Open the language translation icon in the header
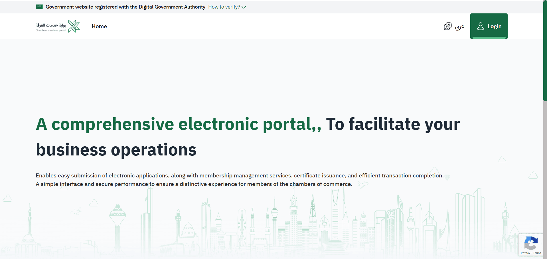Screen dimensions: 547x259 coord(447,26)
